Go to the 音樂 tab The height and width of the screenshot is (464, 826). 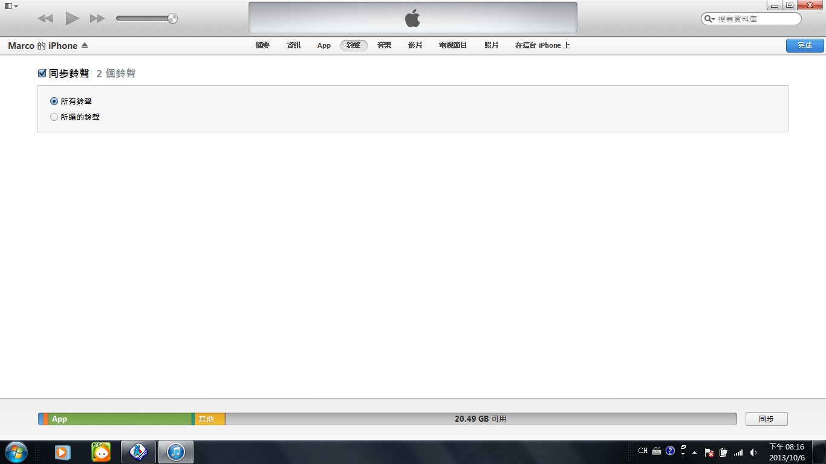(384, 45)
